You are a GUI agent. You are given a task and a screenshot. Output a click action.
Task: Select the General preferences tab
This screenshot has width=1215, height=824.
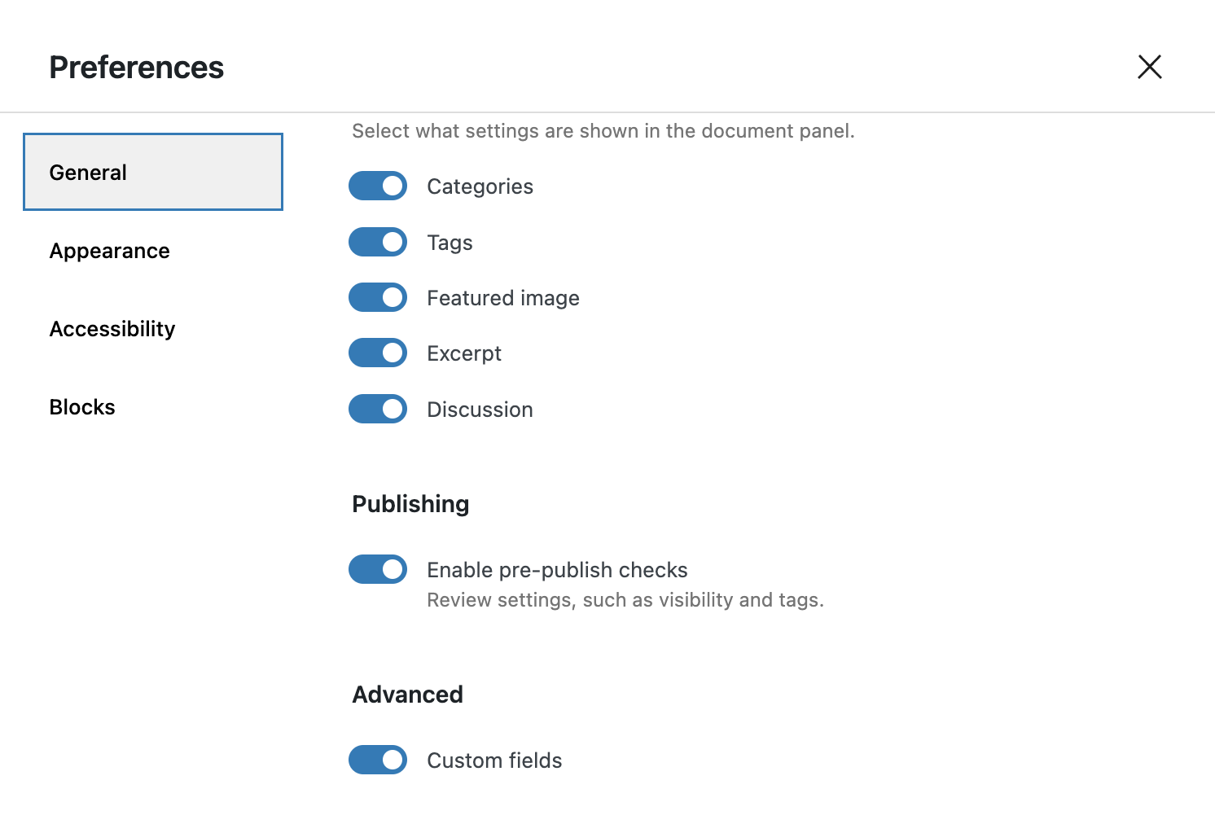[153, 172]
